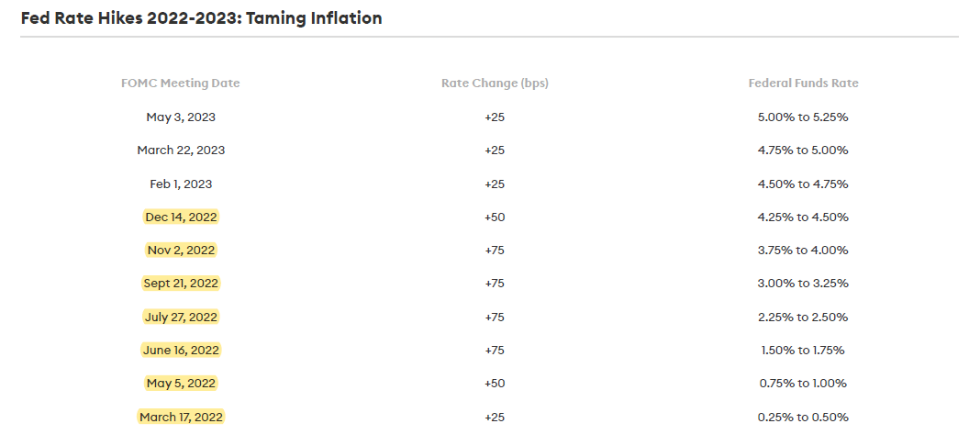Click the 'Feb 1, 2023' date cell
969x446 pixels.
pyautogui.click(x=181, y=184)
